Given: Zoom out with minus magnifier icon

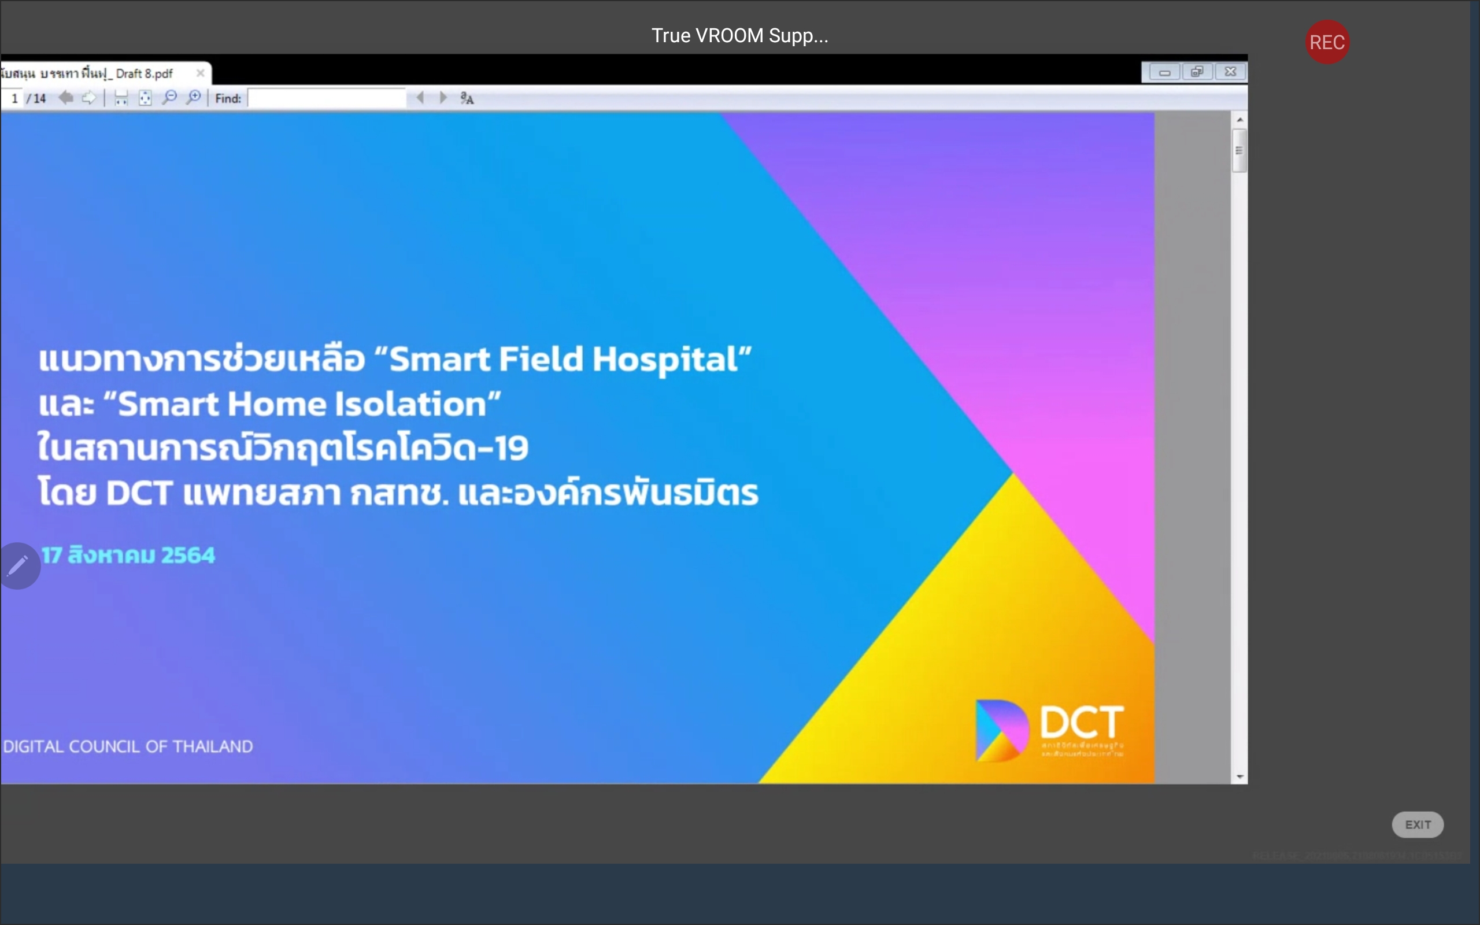Looking at the screenshot, I should (169, 98).
